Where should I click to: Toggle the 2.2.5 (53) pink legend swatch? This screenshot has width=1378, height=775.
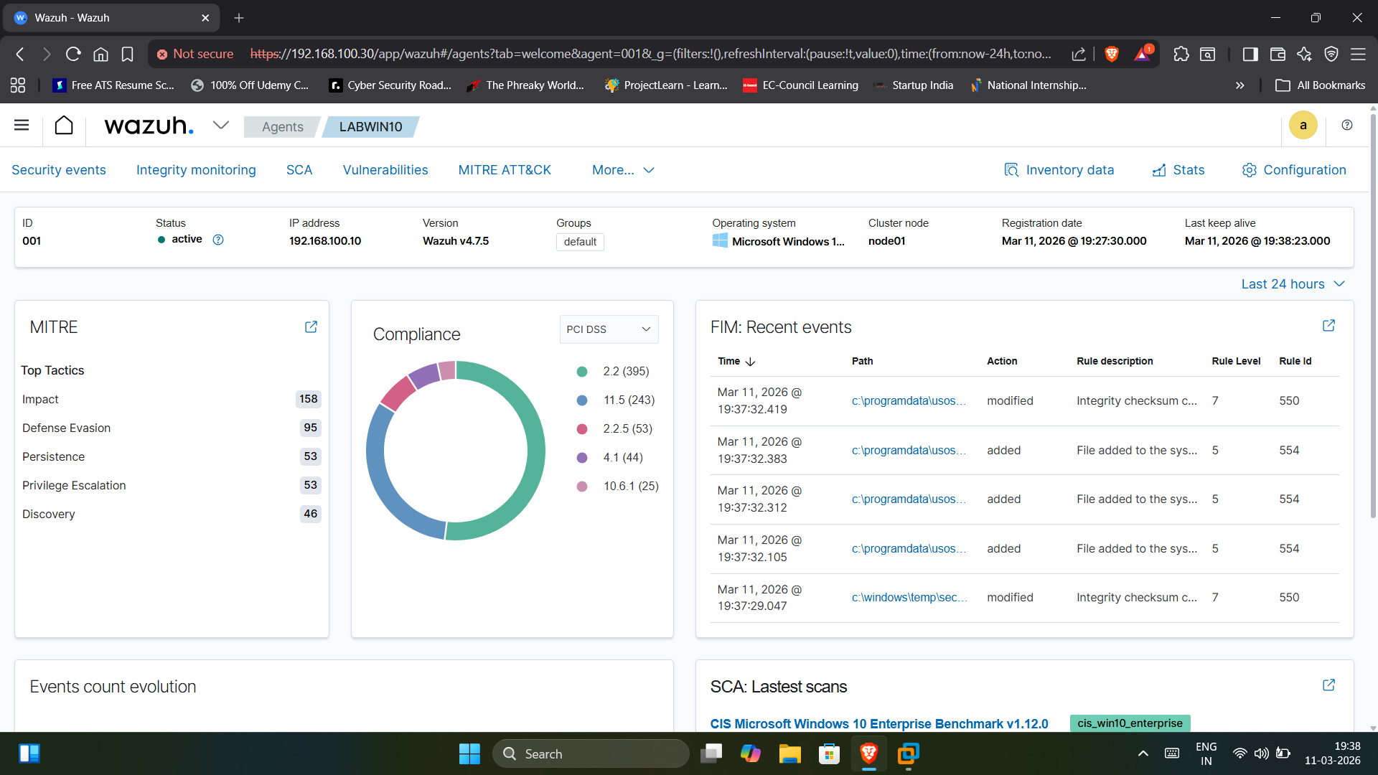pyautogui.click(x=582, y=429)
